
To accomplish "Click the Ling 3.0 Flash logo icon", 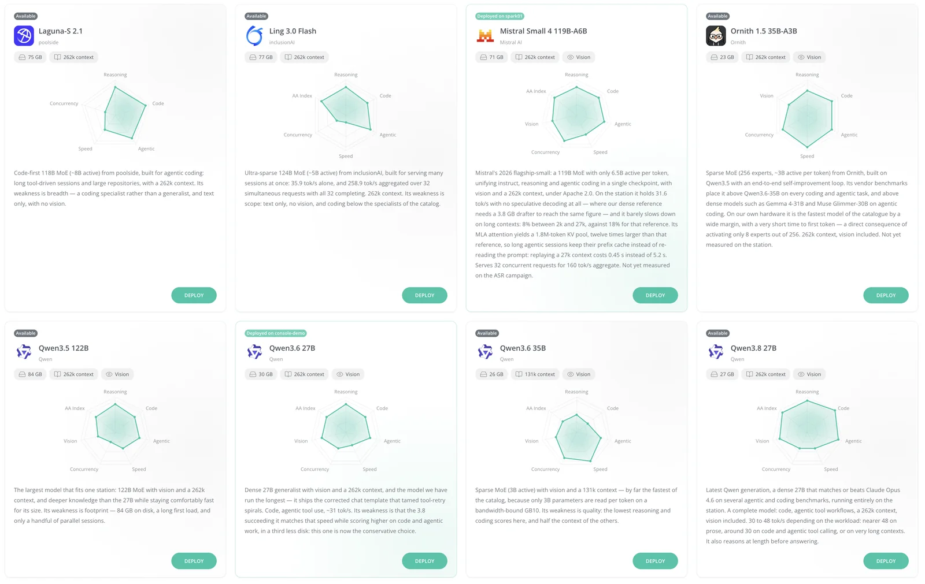I will (254, 36).
